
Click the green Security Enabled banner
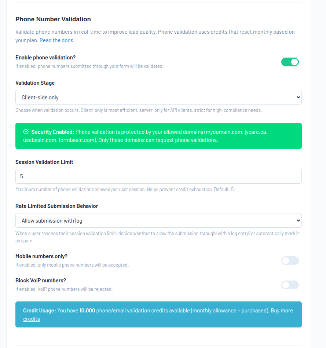point(158,135)
